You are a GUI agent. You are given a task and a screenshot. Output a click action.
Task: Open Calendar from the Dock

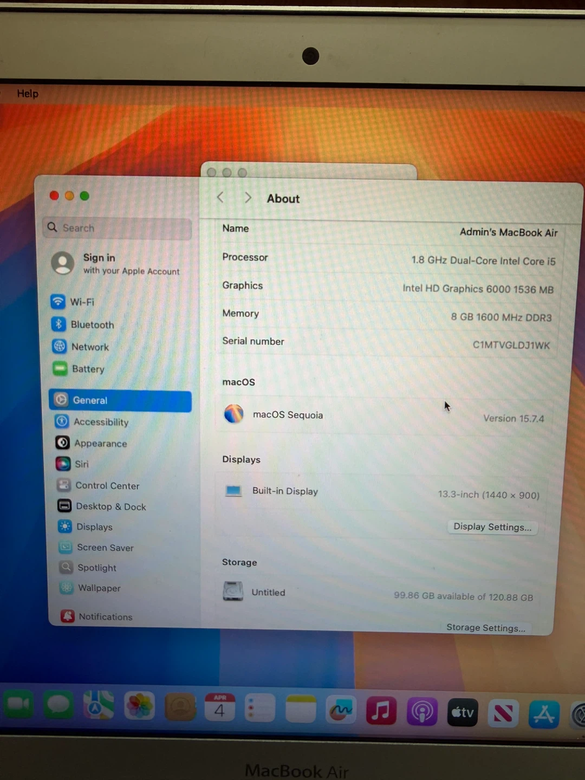(220, 707)
